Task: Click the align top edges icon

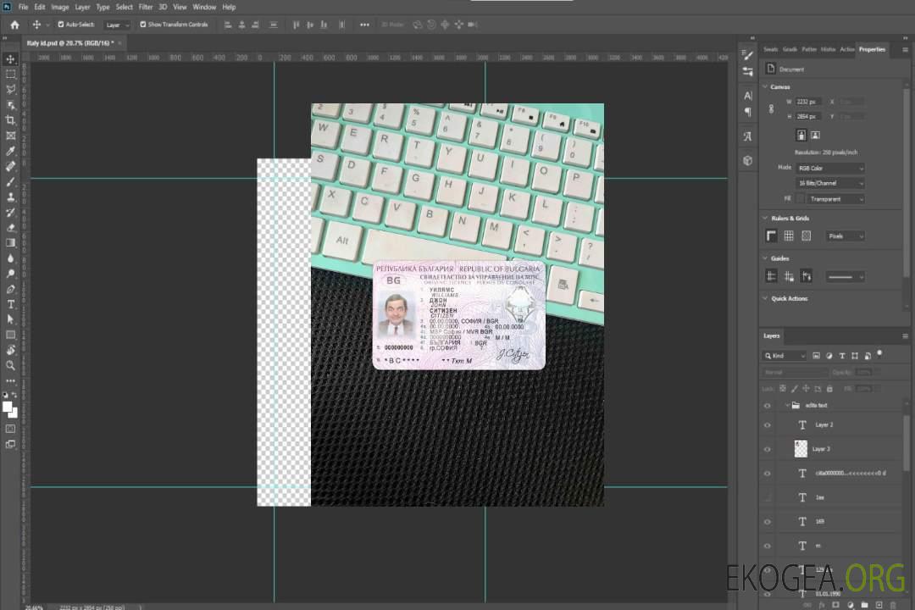Action: tap(297, 25)
